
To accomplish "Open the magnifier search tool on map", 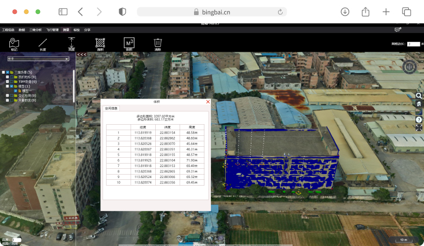I will click(x=419, y=95).
